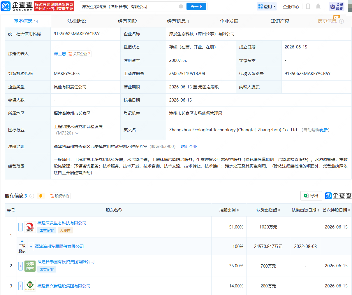Viewport: 352px width, 295px height.
Task: Click 福建漳发生态科技有限公司 company logo
Action: click(30, 227)
